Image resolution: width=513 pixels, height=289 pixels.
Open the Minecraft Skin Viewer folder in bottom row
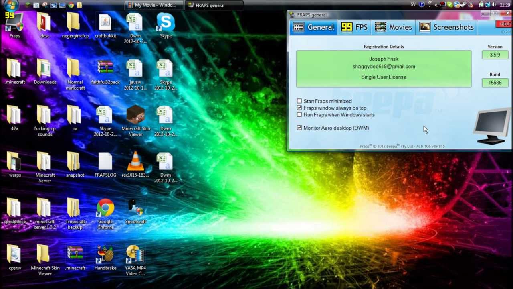click(45, 260)
